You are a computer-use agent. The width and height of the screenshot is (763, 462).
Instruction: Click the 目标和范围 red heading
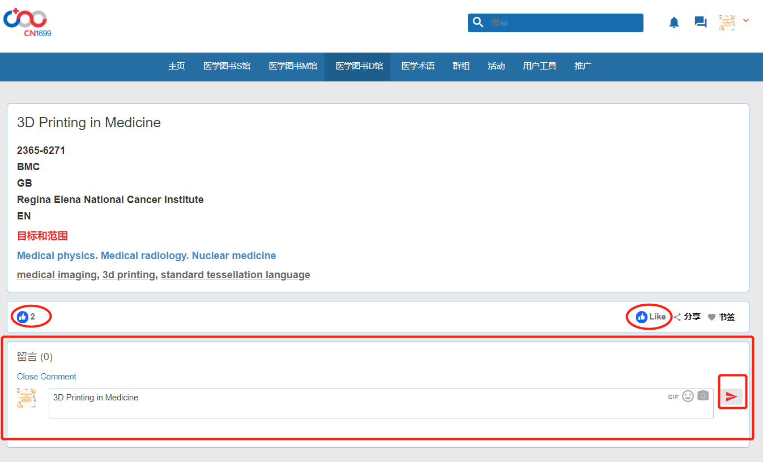[42, 236]
